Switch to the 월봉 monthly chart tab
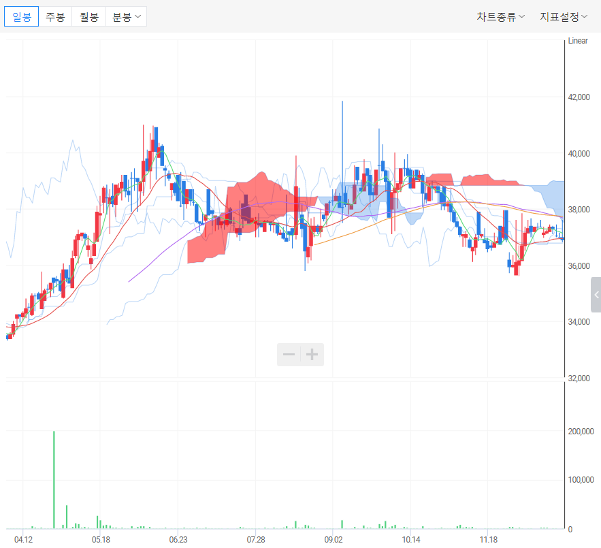This screenshot has height=548, width=601. [x=89, y=16]
